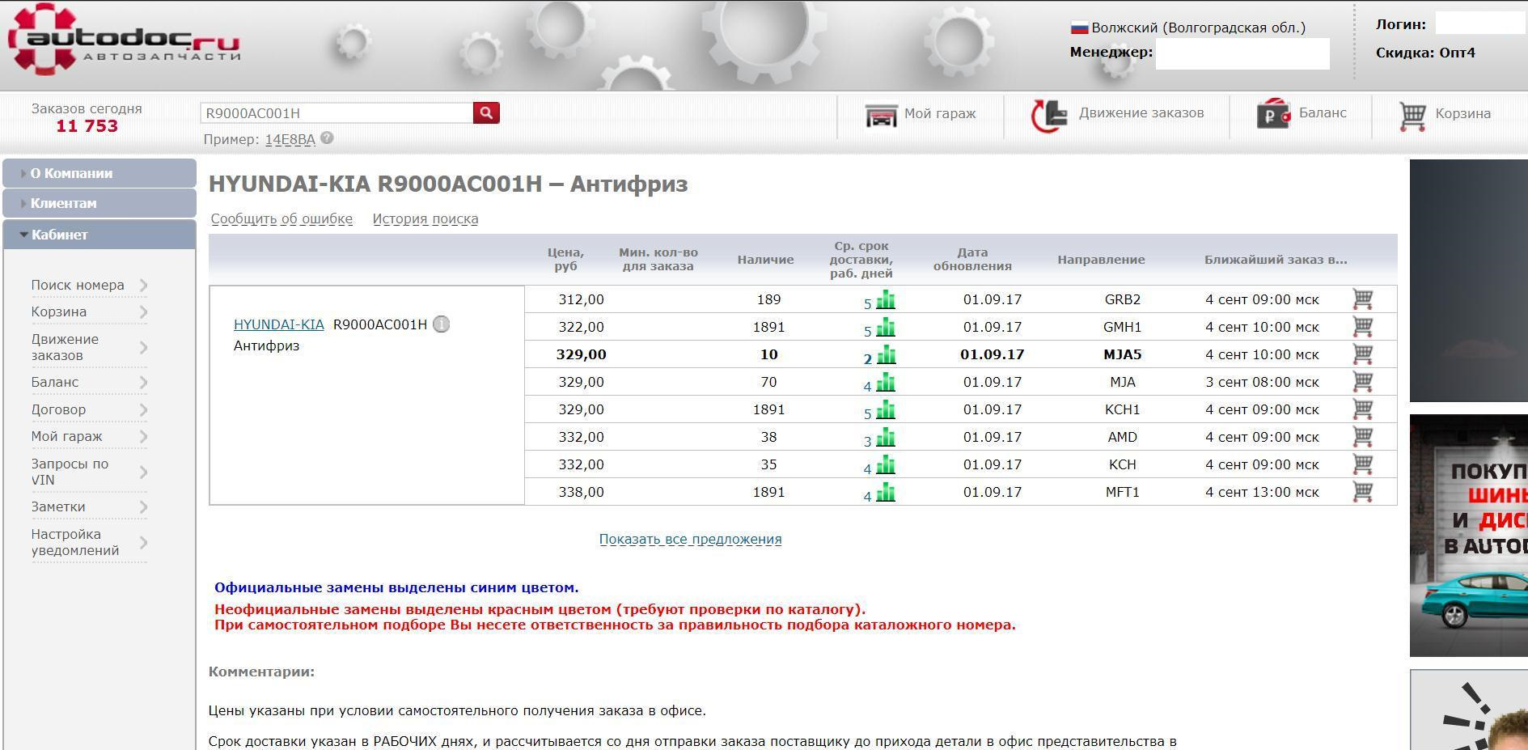The height and width of the screenshot is (750, 1528).
Task: Click the red search magnifier button
Action: pos(486,113)
